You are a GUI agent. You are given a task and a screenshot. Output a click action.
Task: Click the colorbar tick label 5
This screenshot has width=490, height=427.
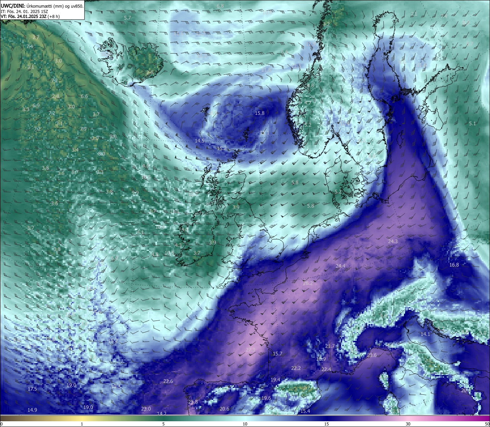point(163,424)
